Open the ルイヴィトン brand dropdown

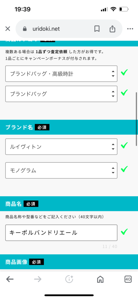pos(61,147)
